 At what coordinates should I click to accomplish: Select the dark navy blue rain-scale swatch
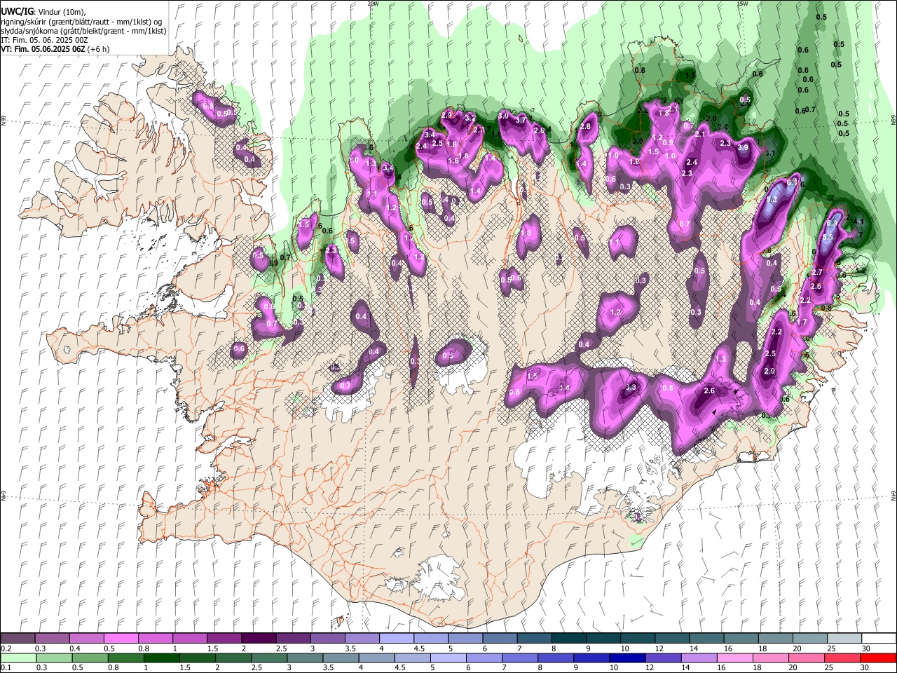628,658
